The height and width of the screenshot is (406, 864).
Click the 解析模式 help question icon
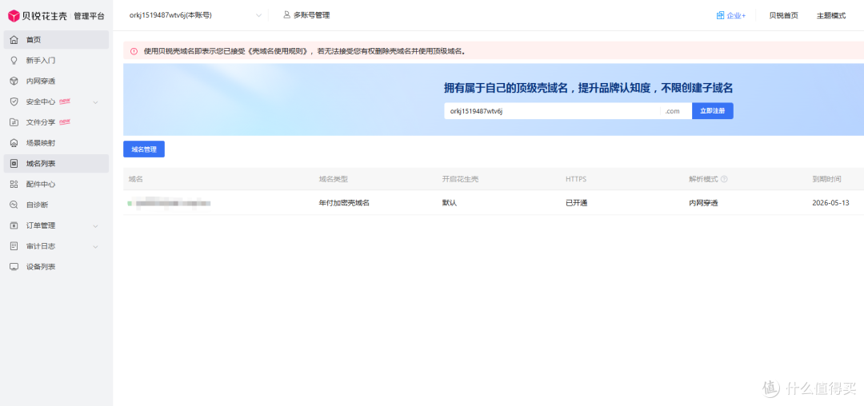coord(724,179)
